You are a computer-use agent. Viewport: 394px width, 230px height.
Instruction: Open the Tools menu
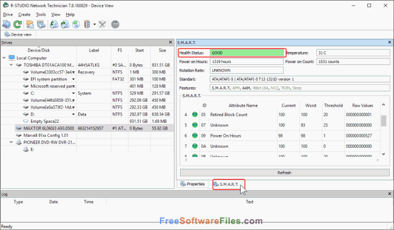pos(41,15)
